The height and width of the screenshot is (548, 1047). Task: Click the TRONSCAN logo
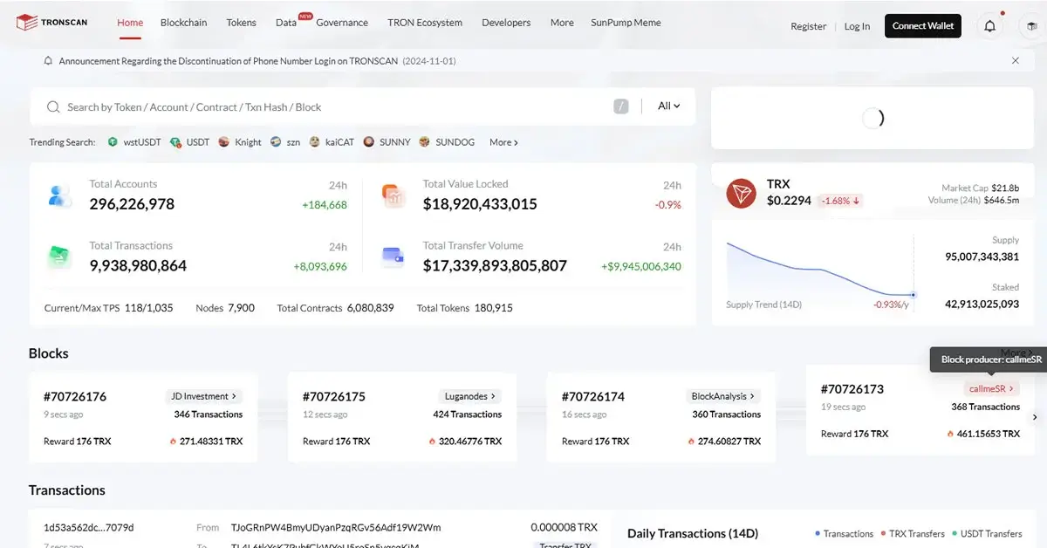pos(51,23)
